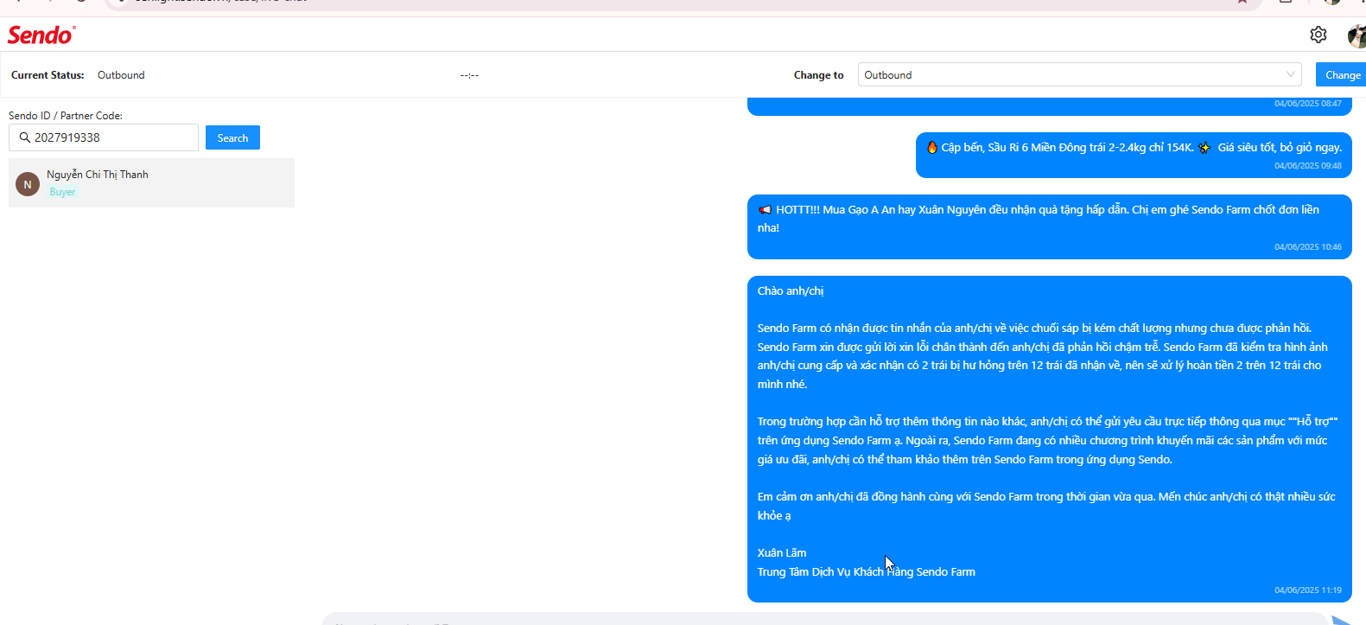Click timestamp 04/06/2025 08:47
The width and height of the screenshot is (1366, 625).
click(1307, 104)
